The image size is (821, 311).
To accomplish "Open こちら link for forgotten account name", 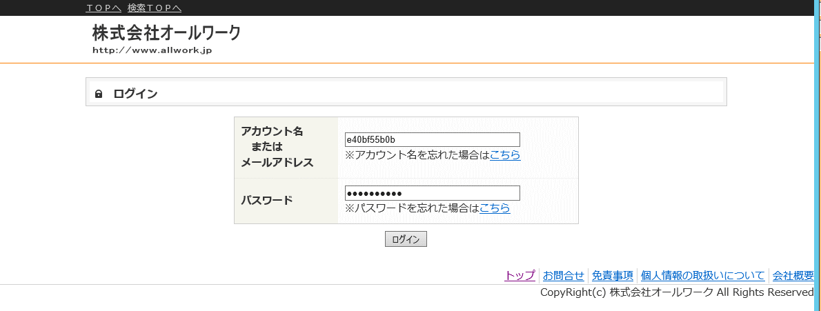I will tap(505, 155).
